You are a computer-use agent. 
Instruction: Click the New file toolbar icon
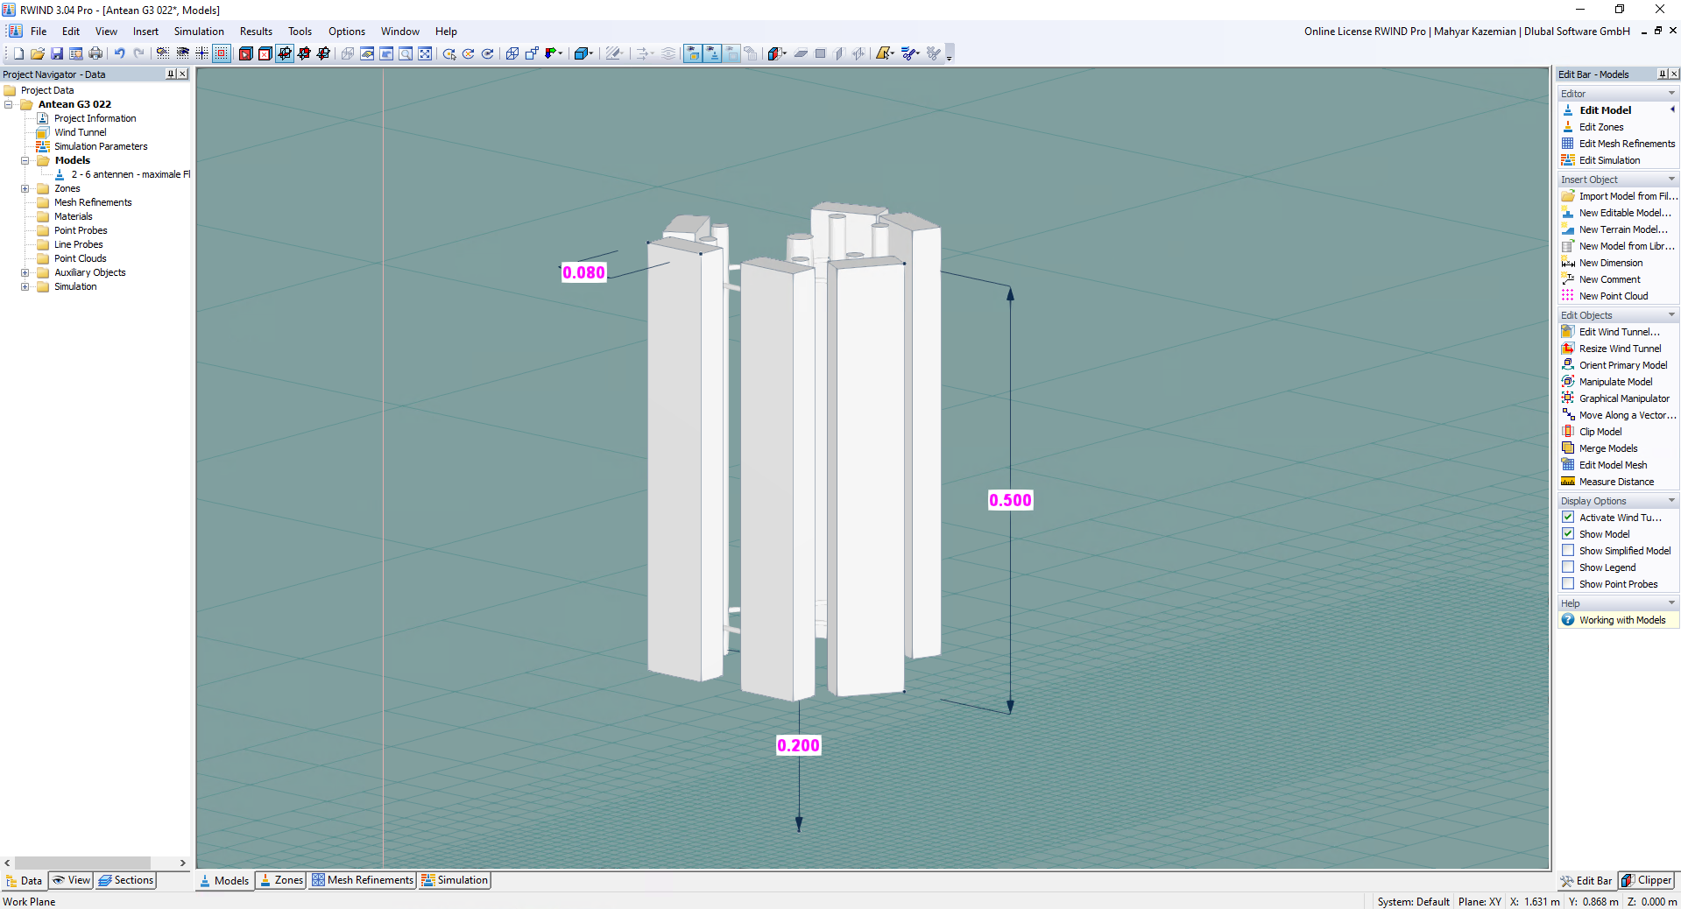(18, 53)
